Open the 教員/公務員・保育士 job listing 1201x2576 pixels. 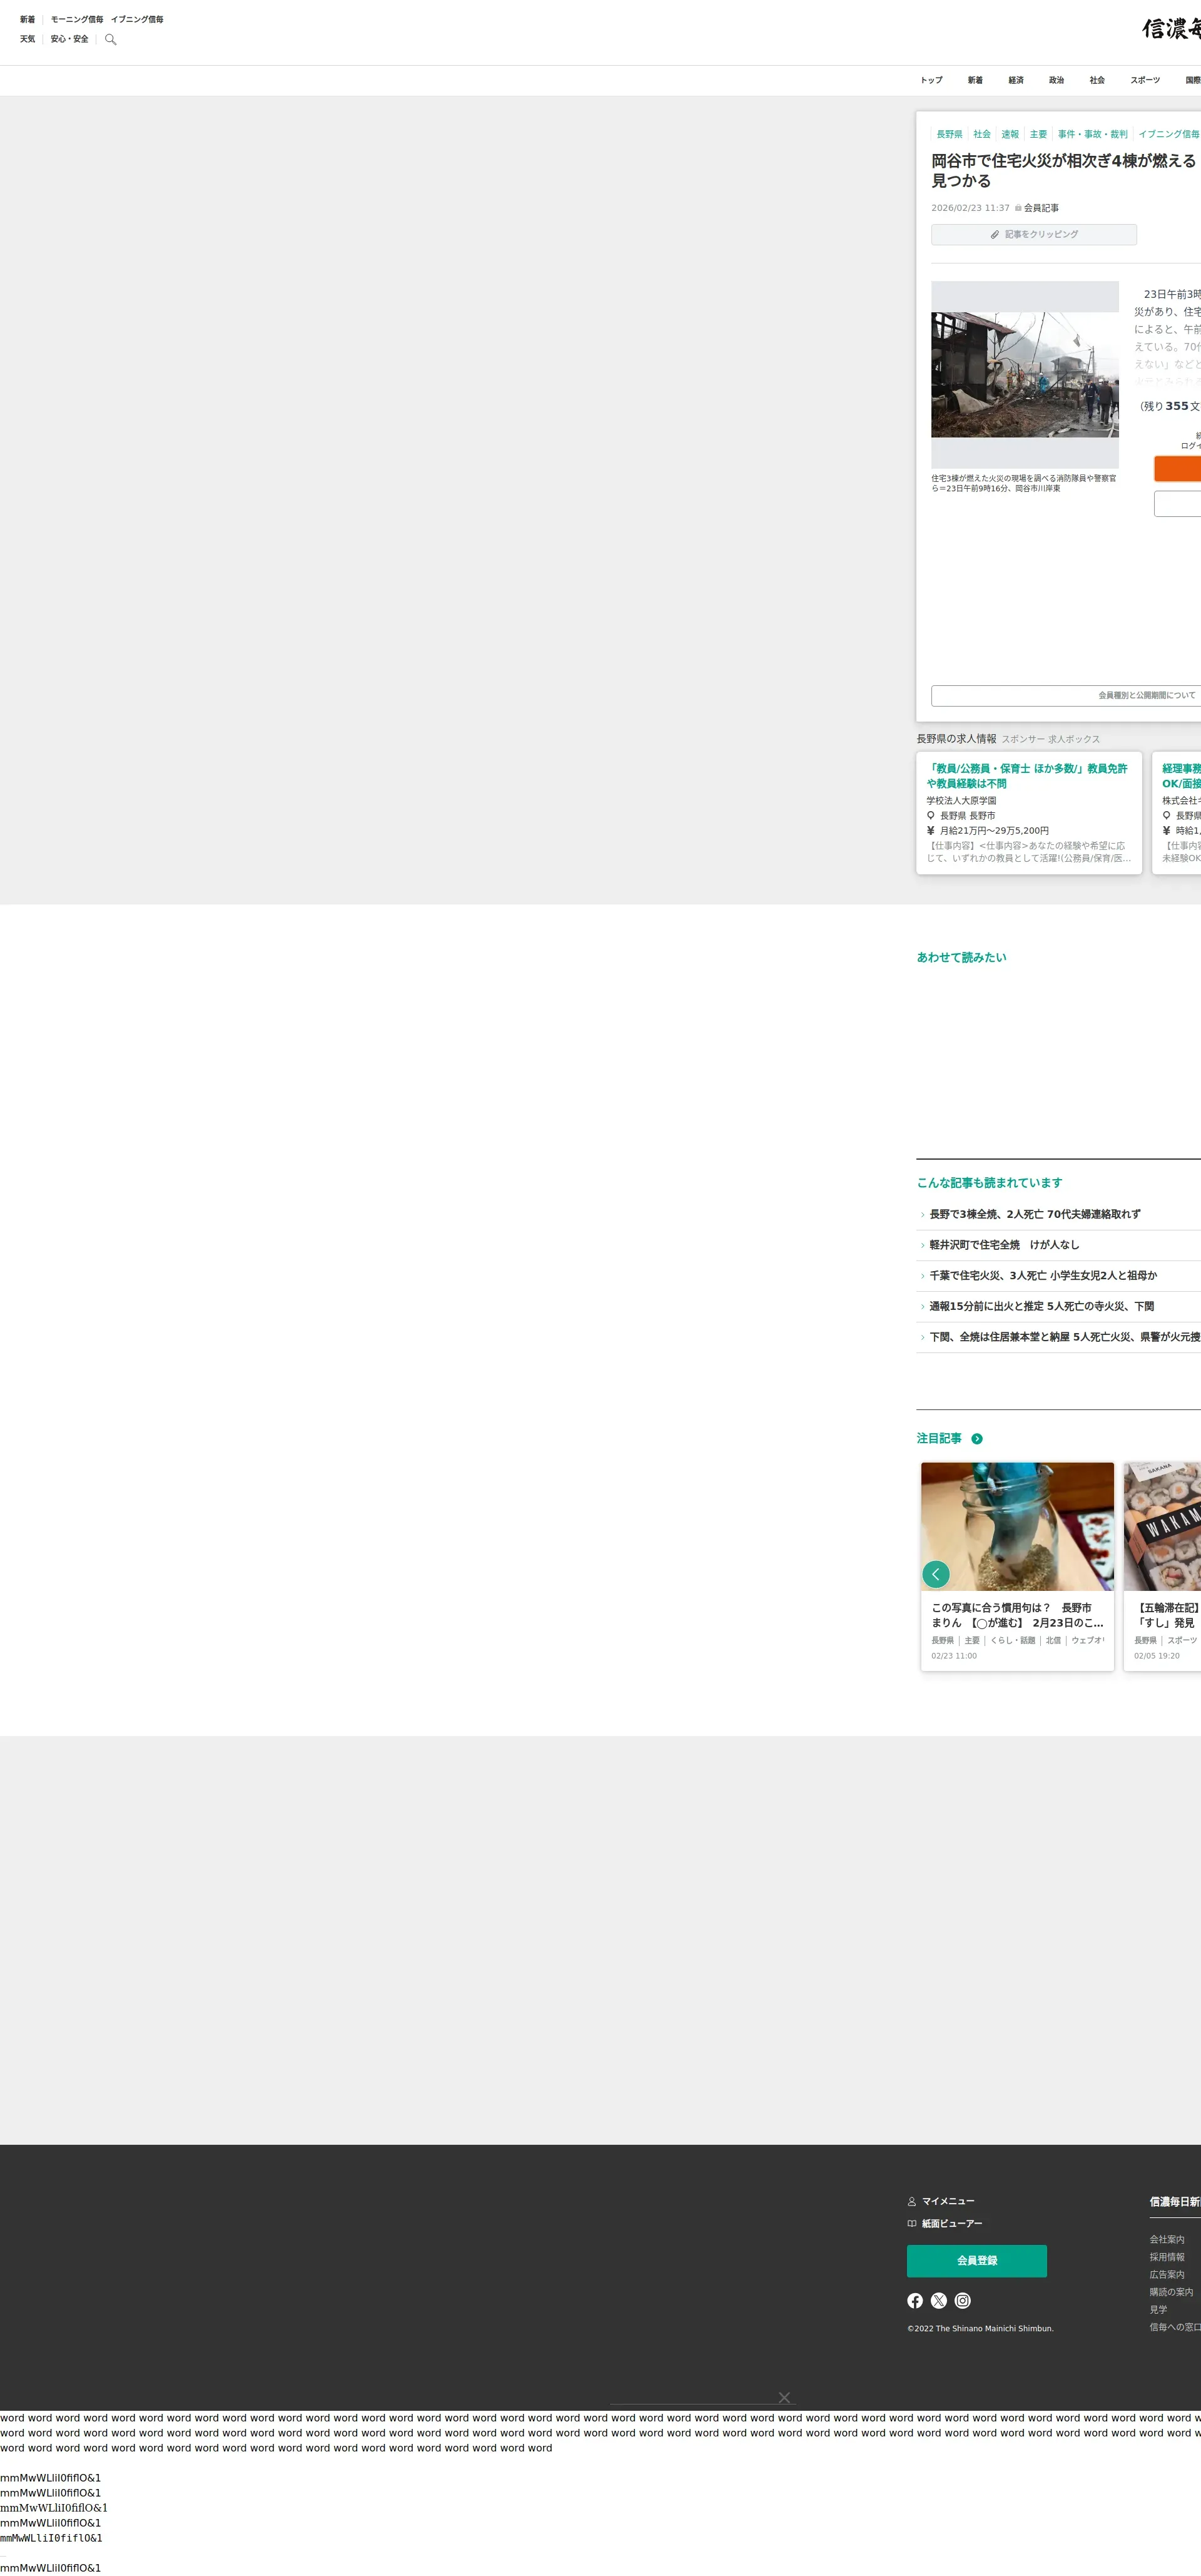click(x=1026, y=776)
